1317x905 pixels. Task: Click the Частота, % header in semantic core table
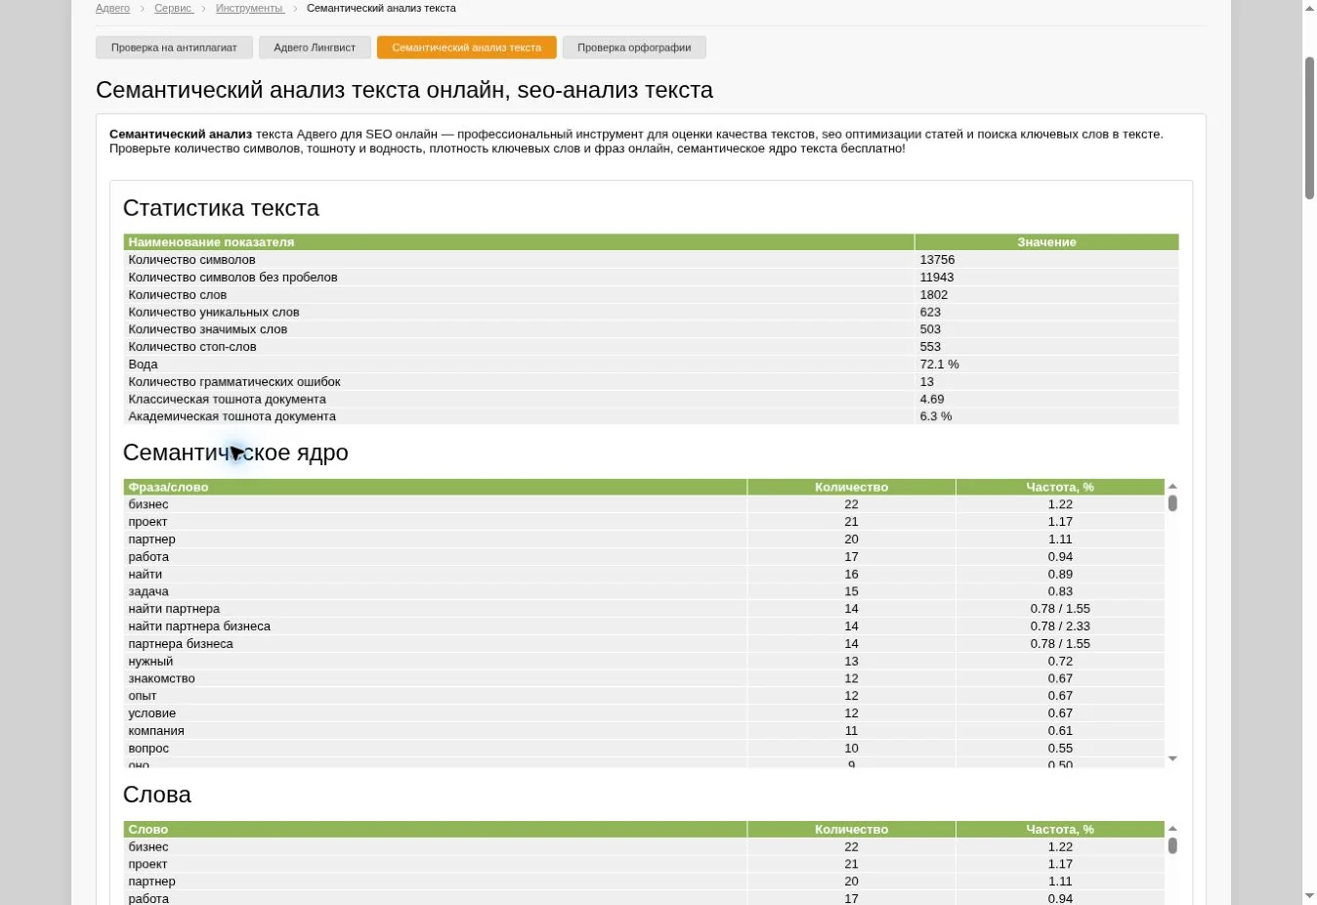click(1060, 487)
